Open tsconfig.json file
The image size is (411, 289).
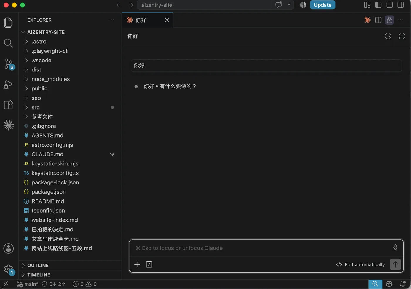(70, 211)
